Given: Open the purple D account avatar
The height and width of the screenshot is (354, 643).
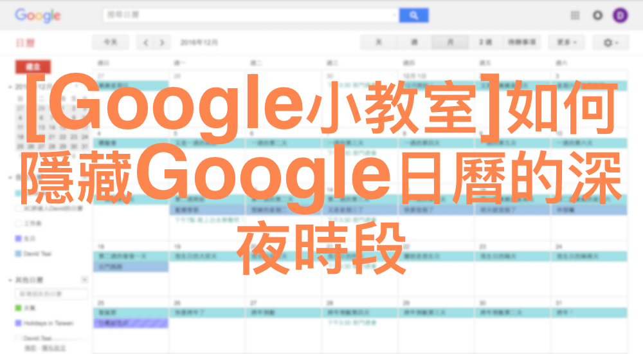Looking at the screenshot, I should pos(620,15).
